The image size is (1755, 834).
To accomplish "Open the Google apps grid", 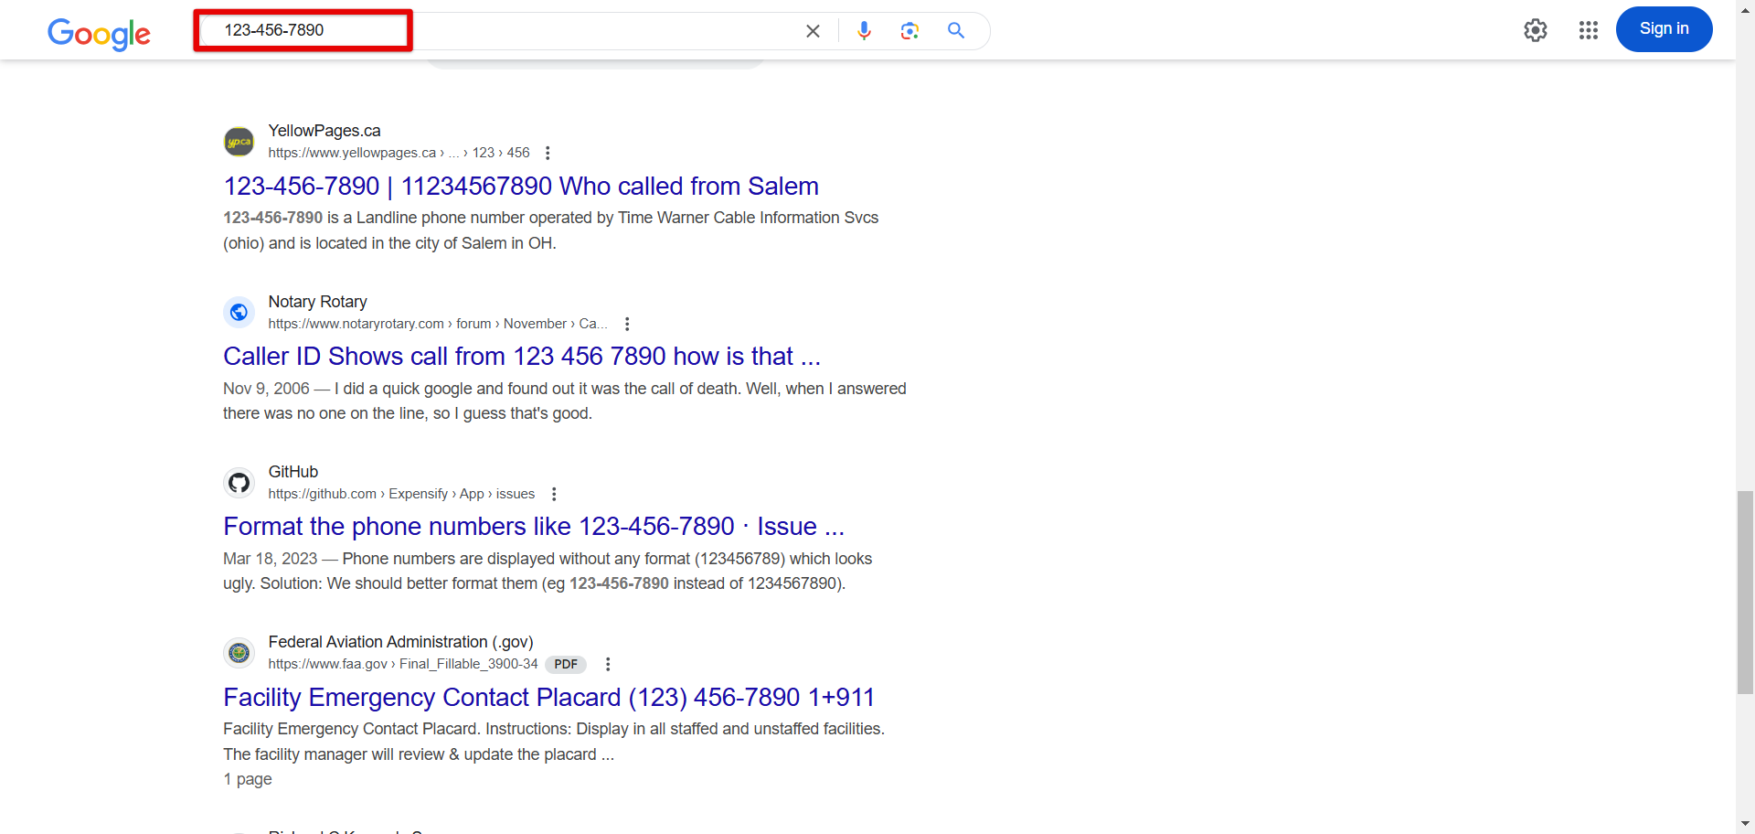I will (x=1589, y=30).
